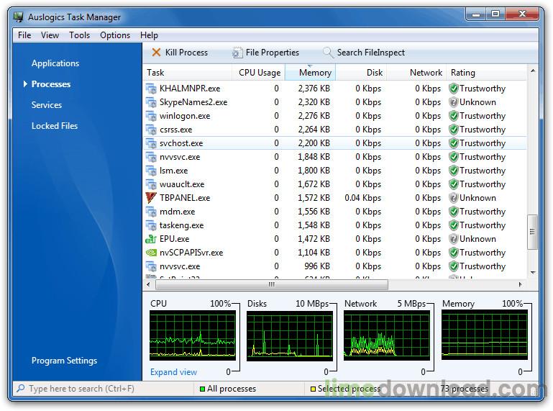The width and height of the screenshot is (553, 411).
Task: Click the Trustworthy shield icon for KHALMNPR.exe
Action: coord(454,89)
